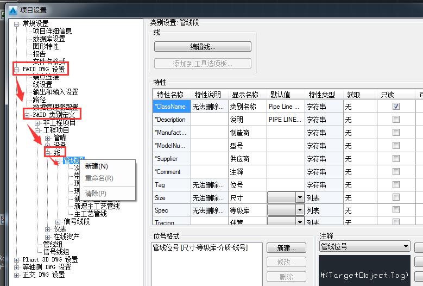Viewport: 423px width, 286px height.
Task: Click the 位号 display name cell
Action: coord(248,185)
